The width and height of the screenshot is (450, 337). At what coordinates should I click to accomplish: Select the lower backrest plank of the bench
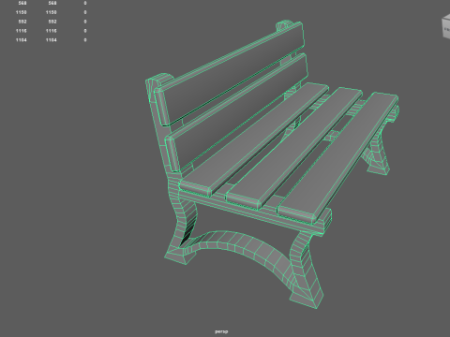tap(237, 112)
